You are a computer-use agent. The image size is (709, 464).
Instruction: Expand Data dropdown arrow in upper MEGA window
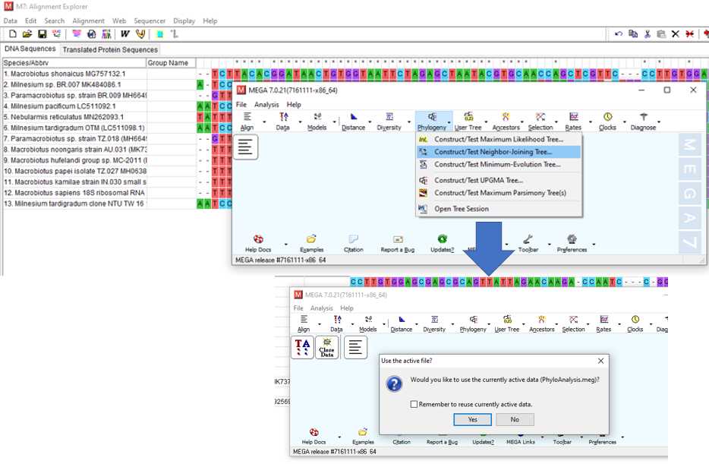(x=301, y=122)
